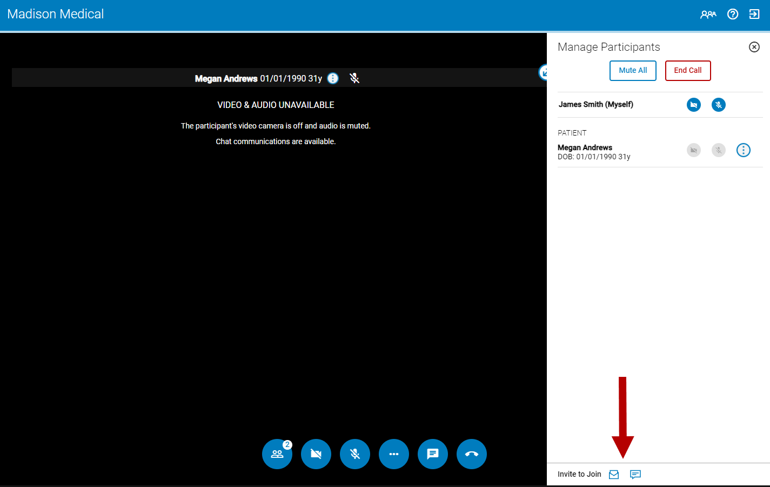Open the chat button in call controls
The width and height of the screenshot is (770, 487).
tap(433, 454)
